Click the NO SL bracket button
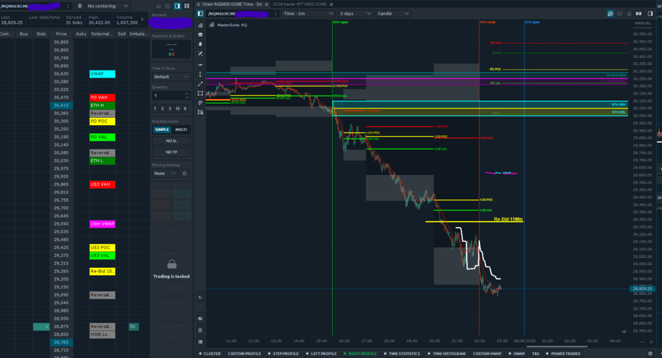Viewport: 662px width, 358px height. pos(171,141)
